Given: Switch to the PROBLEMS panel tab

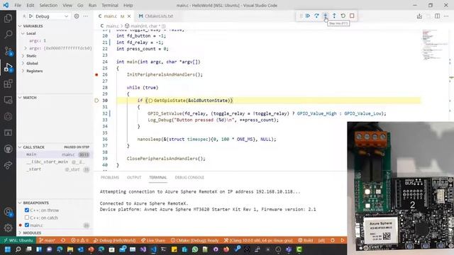Looking at the screenshot, I should click(x=110, y=177).
